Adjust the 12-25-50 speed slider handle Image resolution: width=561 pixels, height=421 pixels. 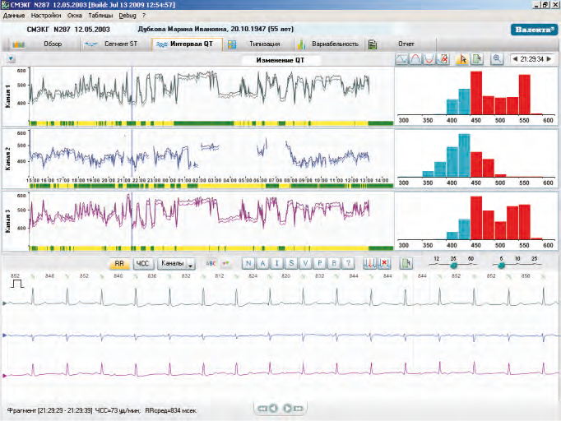[453, 266]
